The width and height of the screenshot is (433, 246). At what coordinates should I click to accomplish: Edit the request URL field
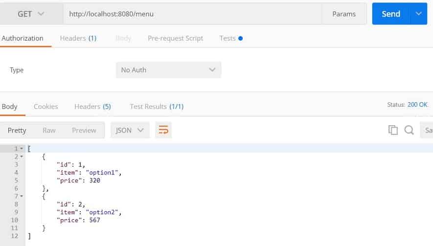(192, 14)
